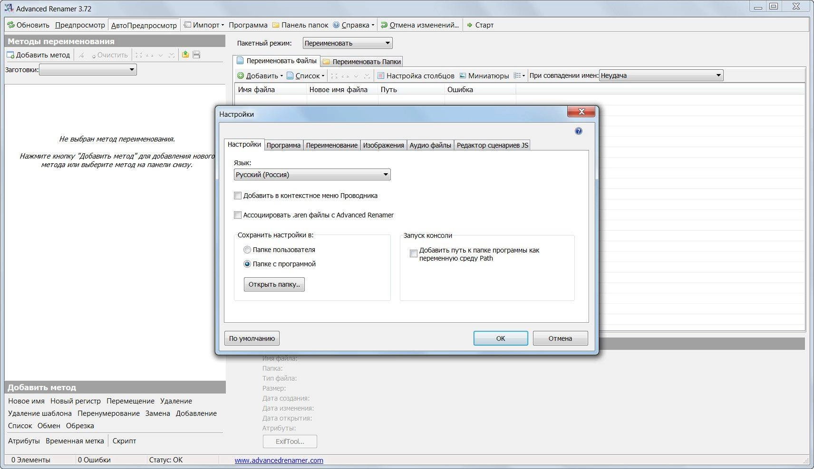
Task: Click the disabled Очистить clear methods button
Action: (109, 55)
